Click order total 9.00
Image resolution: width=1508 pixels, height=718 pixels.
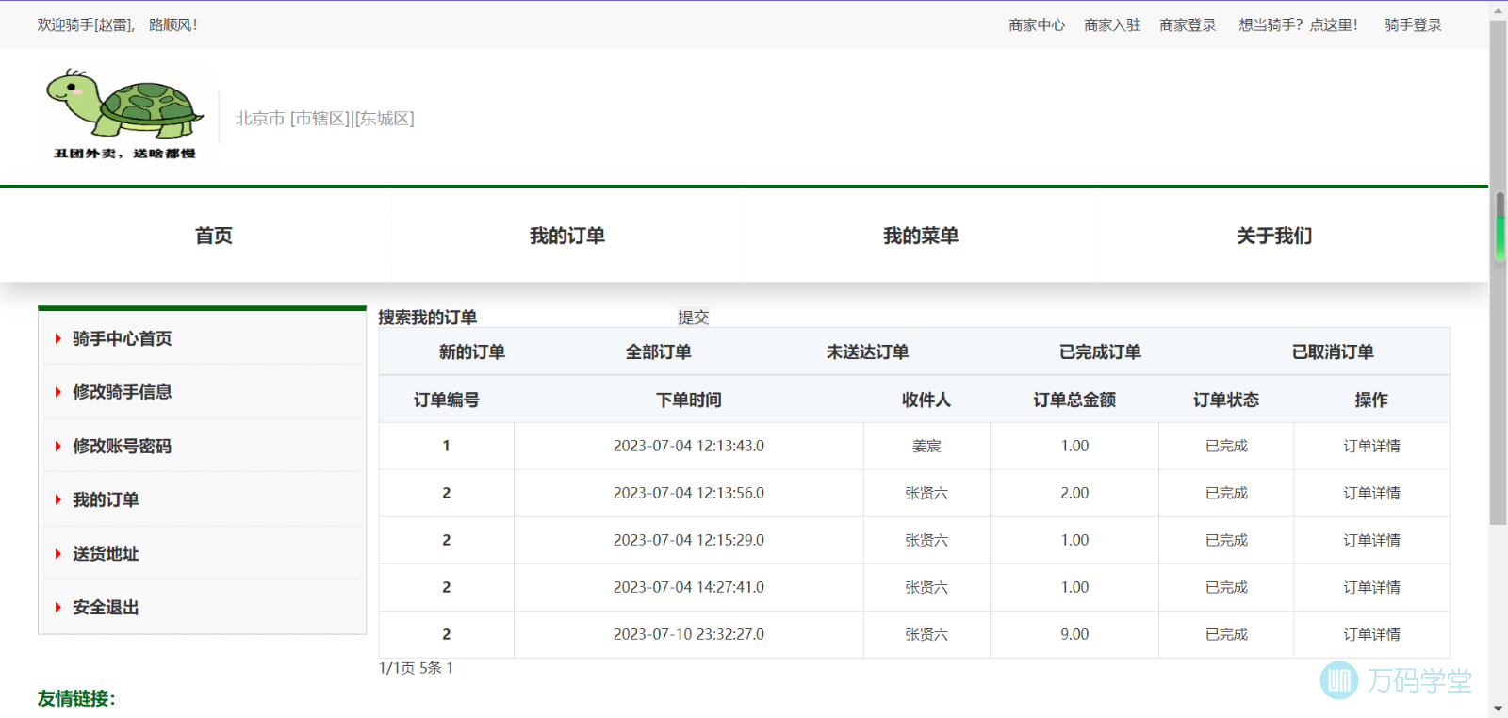tap(1074, 634)
